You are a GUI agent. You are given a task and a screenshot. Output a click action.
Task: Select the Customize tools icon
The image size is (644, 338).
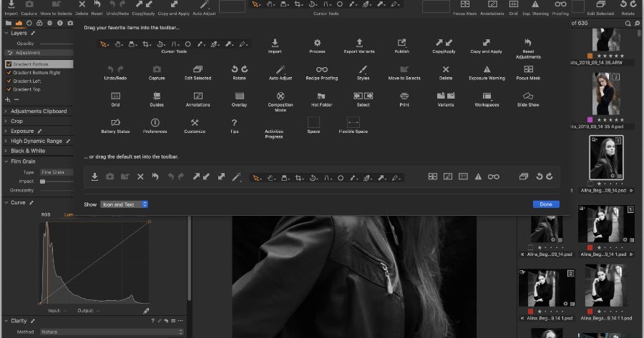(195, 123)
